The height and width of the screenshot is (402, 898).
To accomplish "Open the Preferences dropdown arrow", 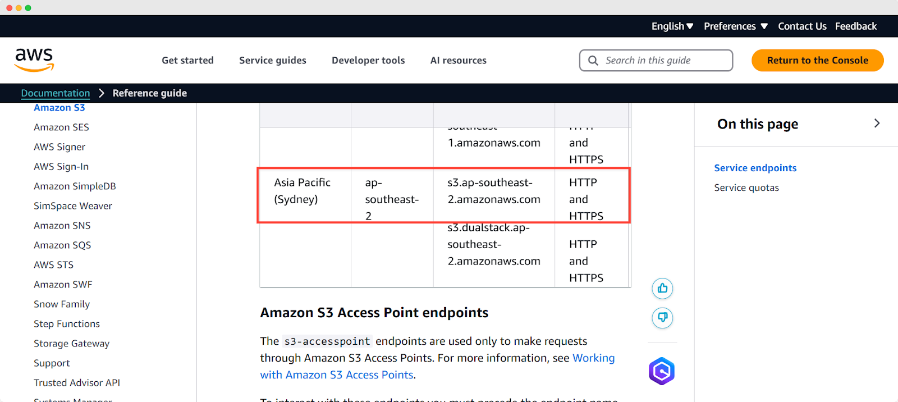I will [x=764, y=26].
